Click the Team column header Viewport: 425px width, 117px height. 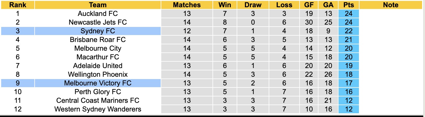pyautogui.click(x=98, y=5)
